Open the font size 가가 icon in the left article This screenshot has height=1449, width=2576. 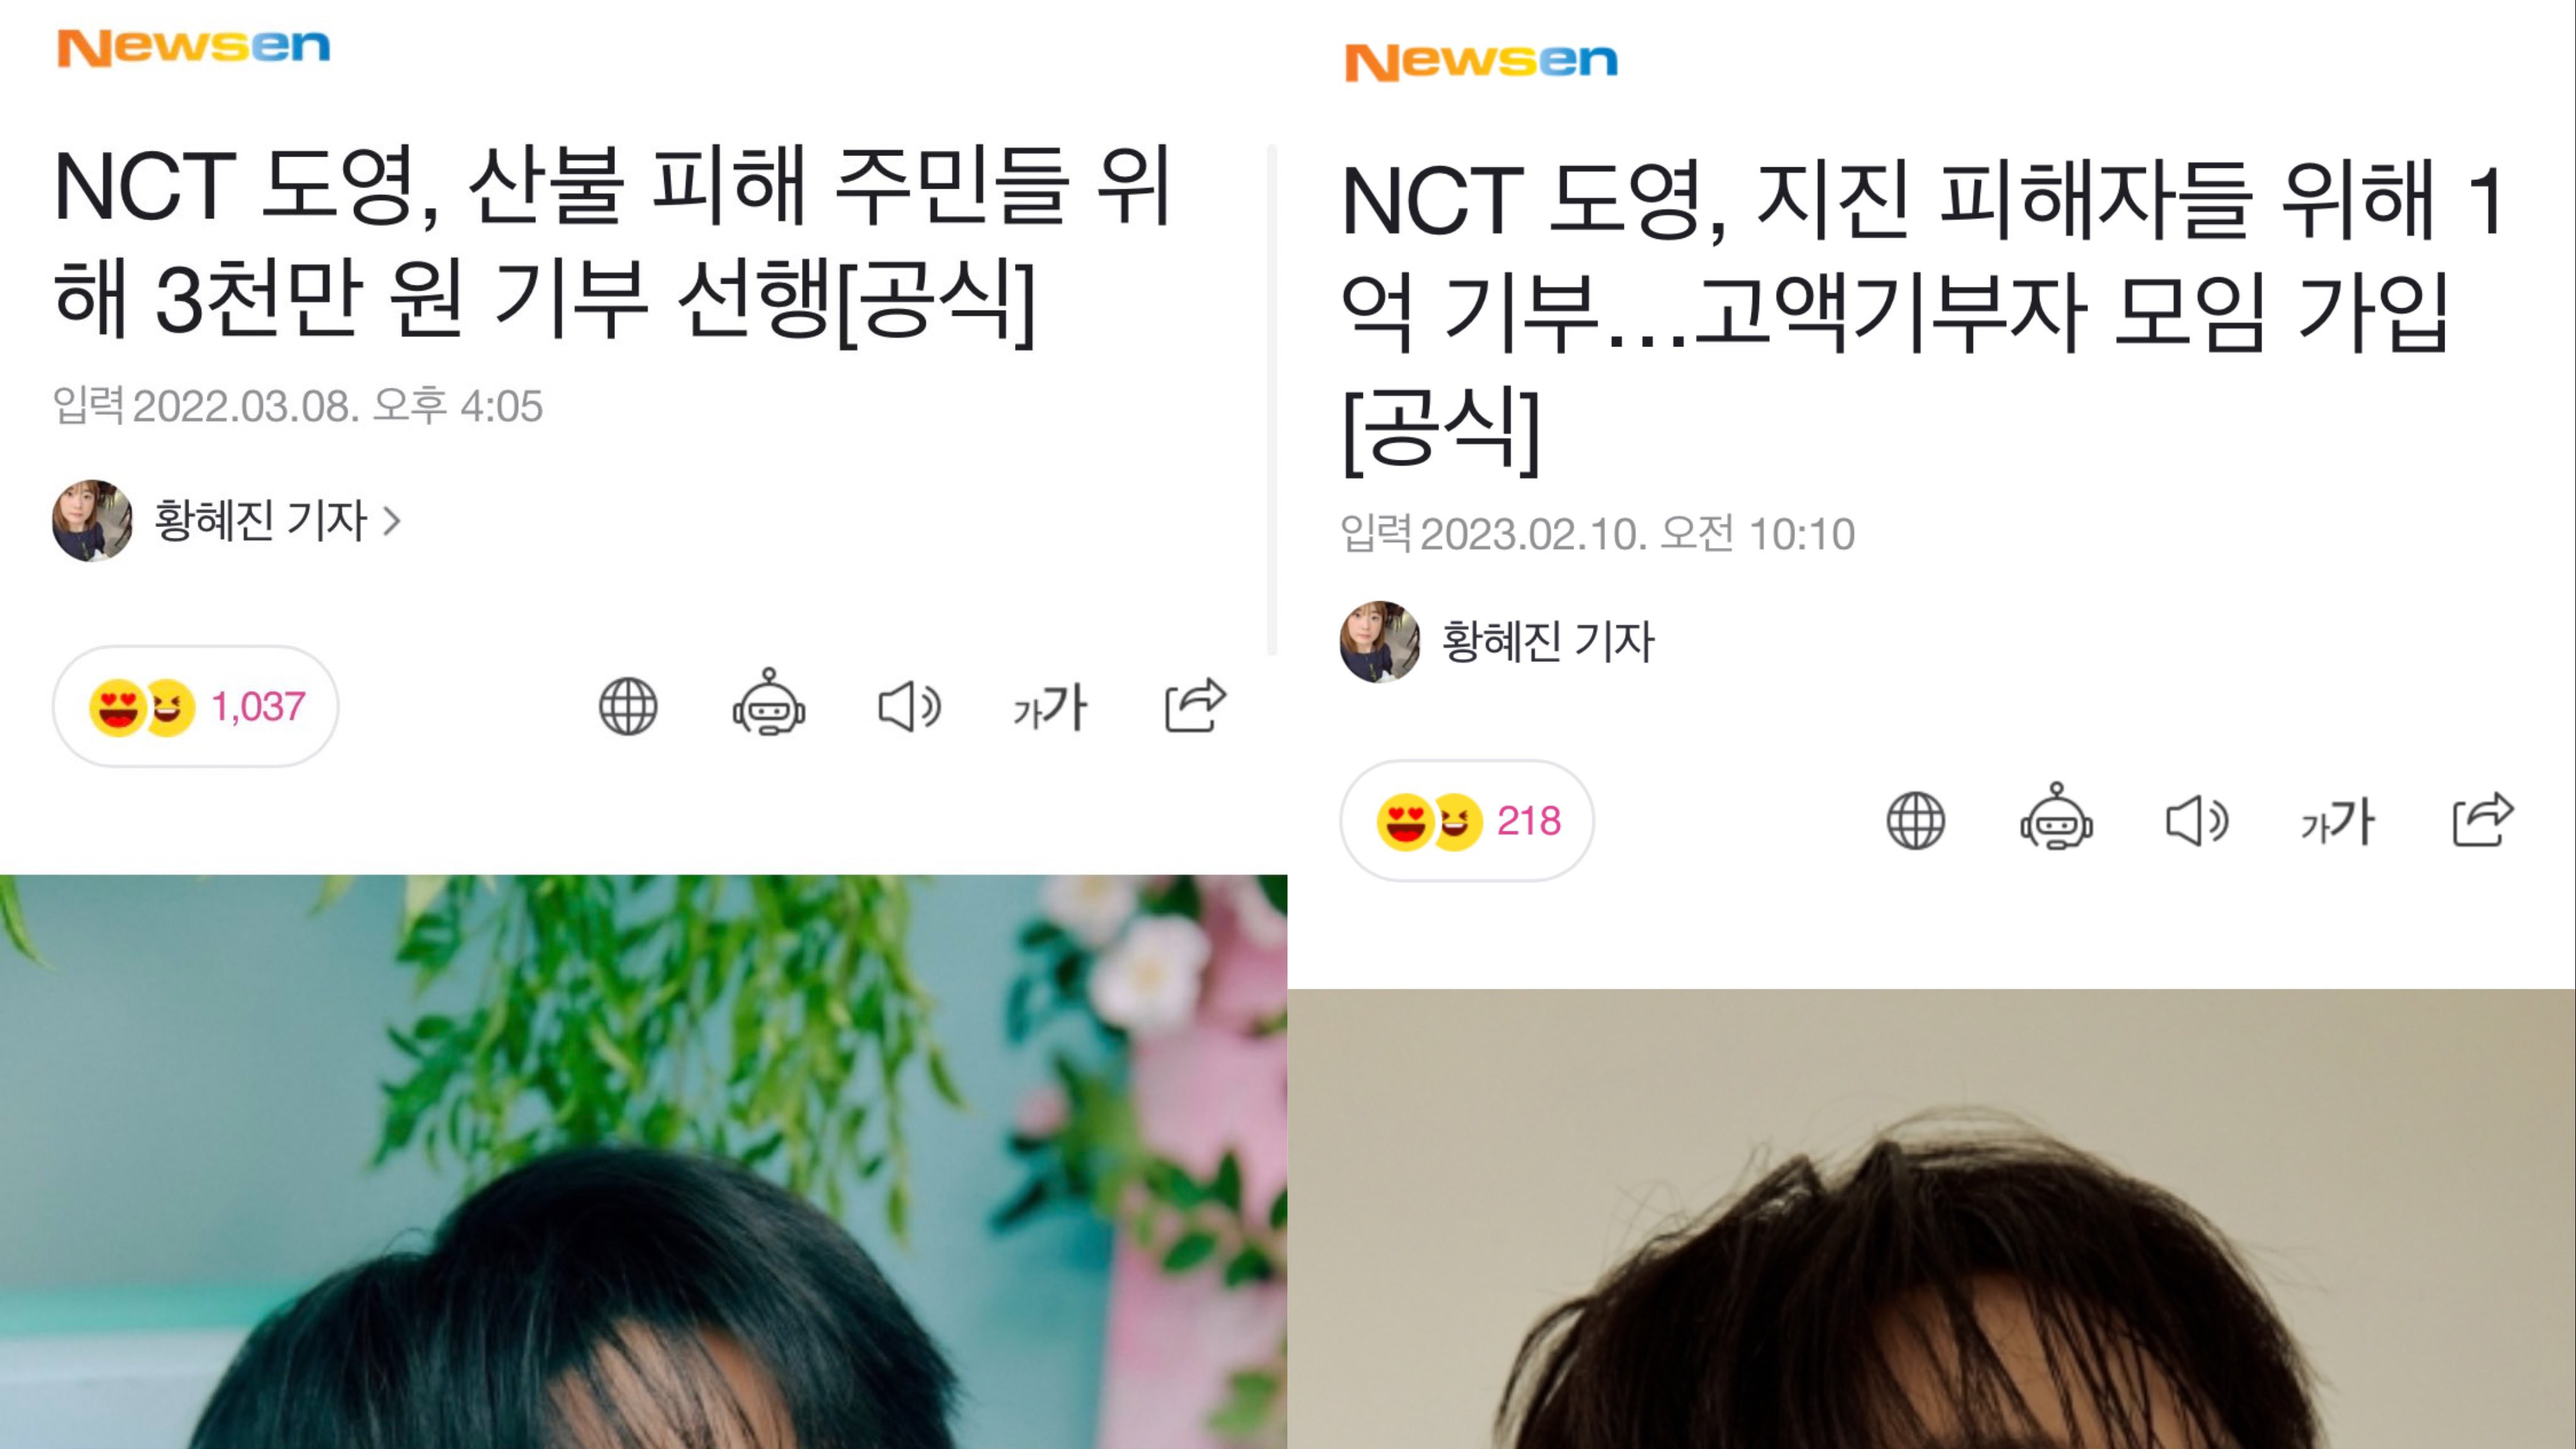click(1050, 707)
